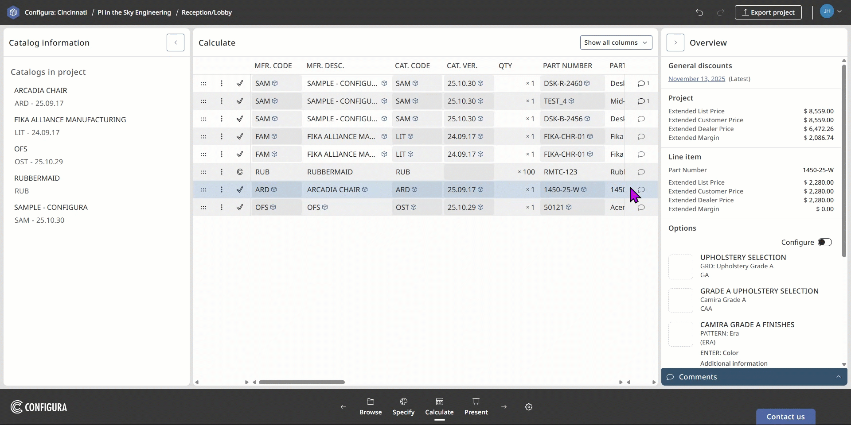Switch to the Specify tab
Viewport: 851px width, 425px height.
404,407
